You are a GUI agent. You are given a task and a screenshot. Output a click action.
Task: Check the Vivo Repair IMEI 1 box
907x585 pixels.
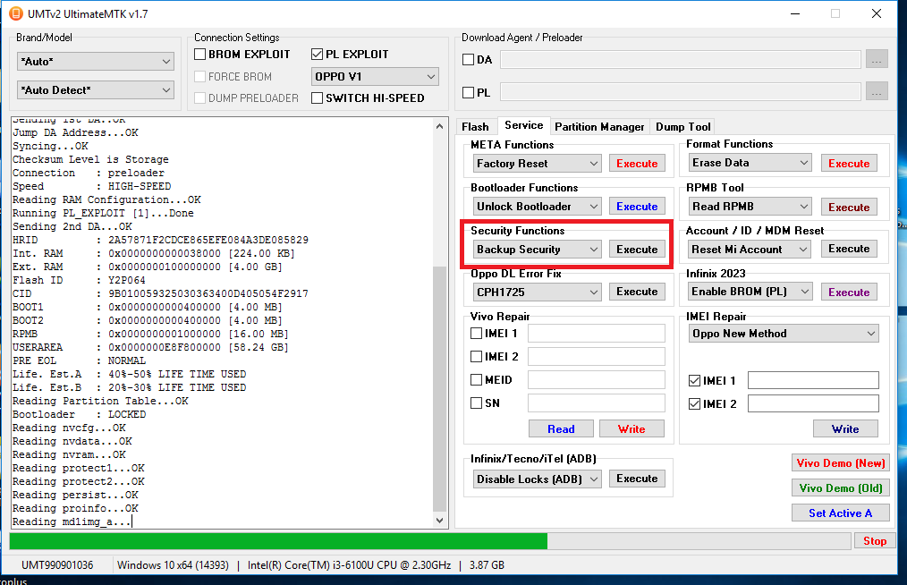pyautogui.click(x=478, y=334)
